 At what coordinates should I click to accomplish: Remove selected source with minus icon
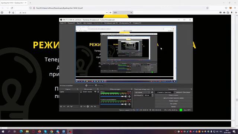pos(84,106)
